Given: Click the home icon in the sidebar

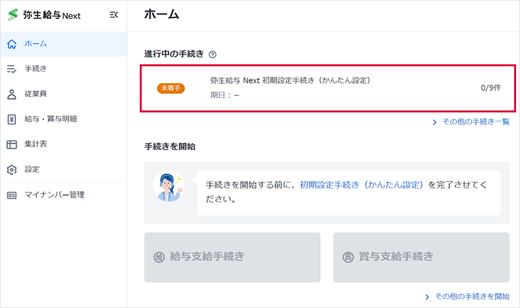Looking at the screenshot, I should pos(12,44).
